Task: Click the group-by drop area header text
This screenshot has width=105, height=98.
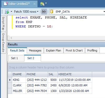Action: [41, 67]
